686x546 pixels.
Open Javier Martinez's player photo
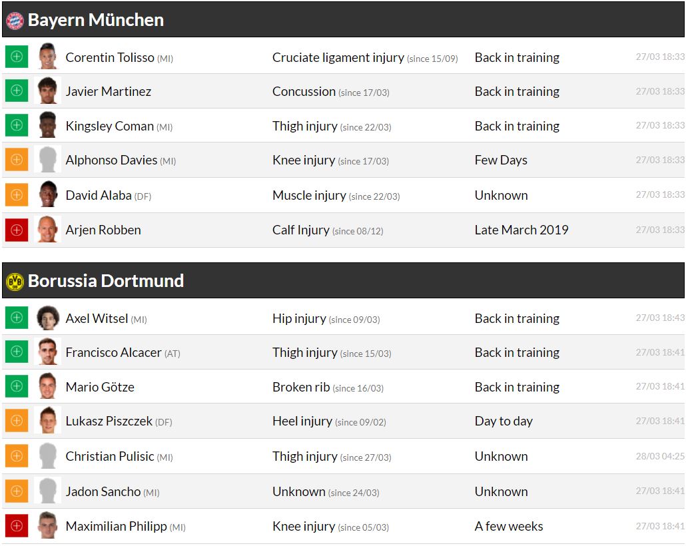47,91
